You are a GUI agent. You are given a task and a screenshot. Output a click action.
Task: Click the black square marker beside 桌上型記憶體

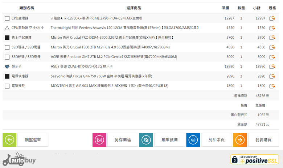click(7, 38)
